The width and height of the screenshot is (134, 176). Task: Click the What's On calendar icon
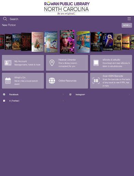click(8, 81)
